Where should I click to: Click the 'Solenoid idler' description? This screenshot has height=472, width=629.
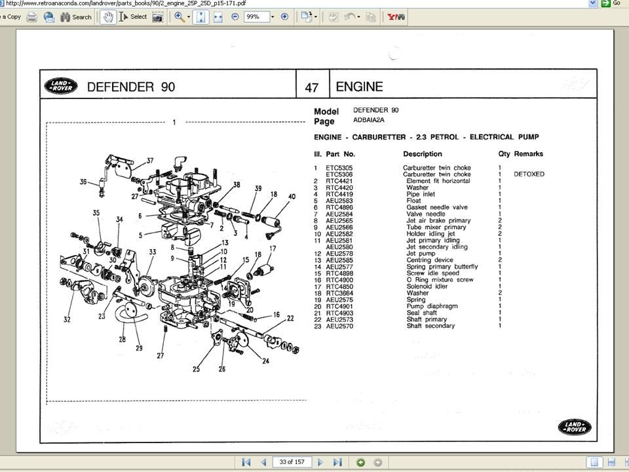427,286
